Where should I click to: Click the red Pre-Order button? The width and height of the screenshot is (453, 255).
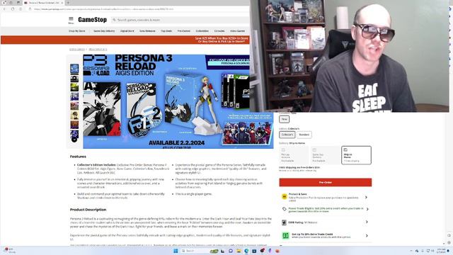click(x=326, y=183)
